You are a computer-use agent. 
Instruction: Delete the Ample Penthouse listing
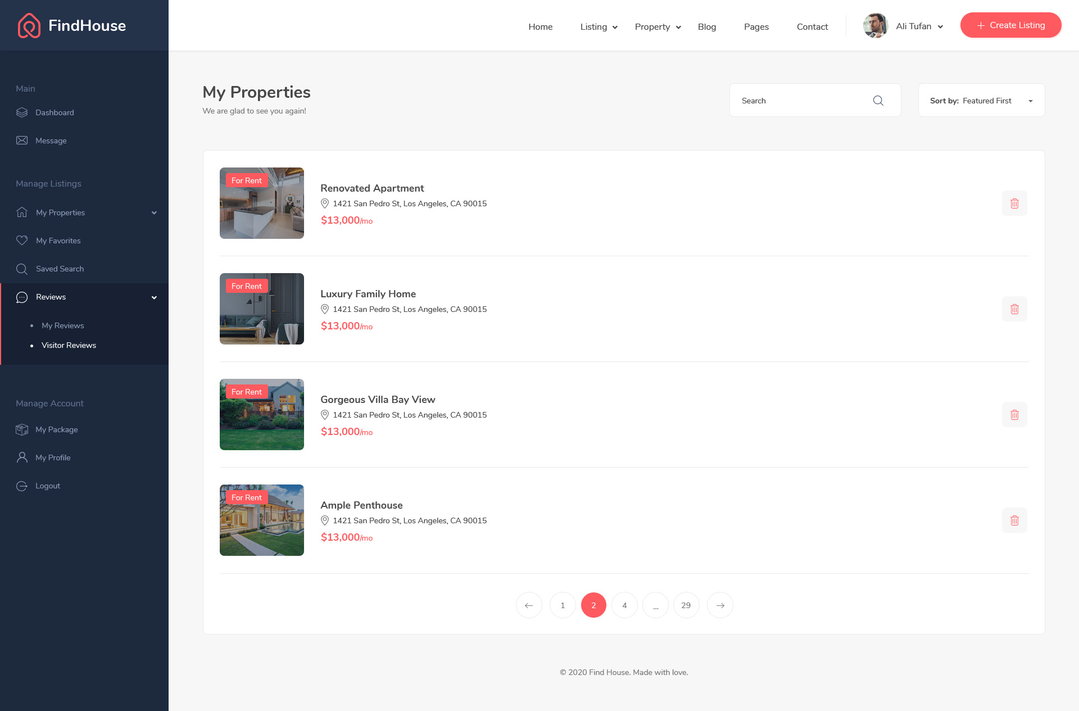[x=1014, y=520]
